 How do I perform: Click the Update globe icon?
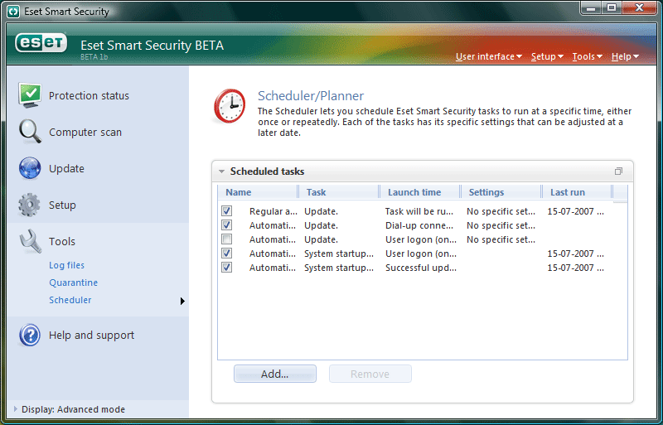(x=30, y=168)
